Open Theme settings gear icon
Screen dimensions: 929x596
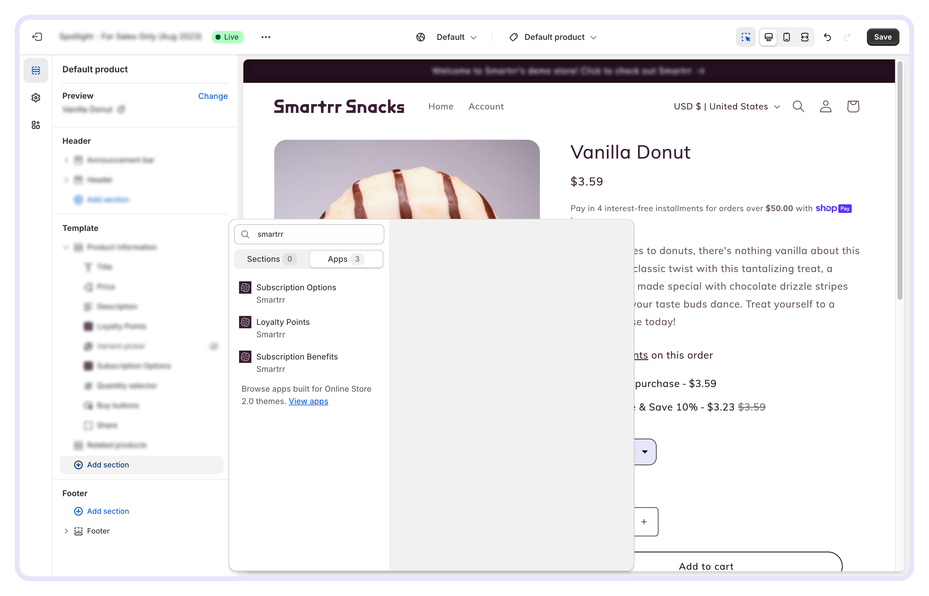tap(36, 97)
